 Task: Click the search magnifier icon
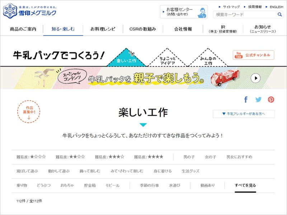pos(279,14)
